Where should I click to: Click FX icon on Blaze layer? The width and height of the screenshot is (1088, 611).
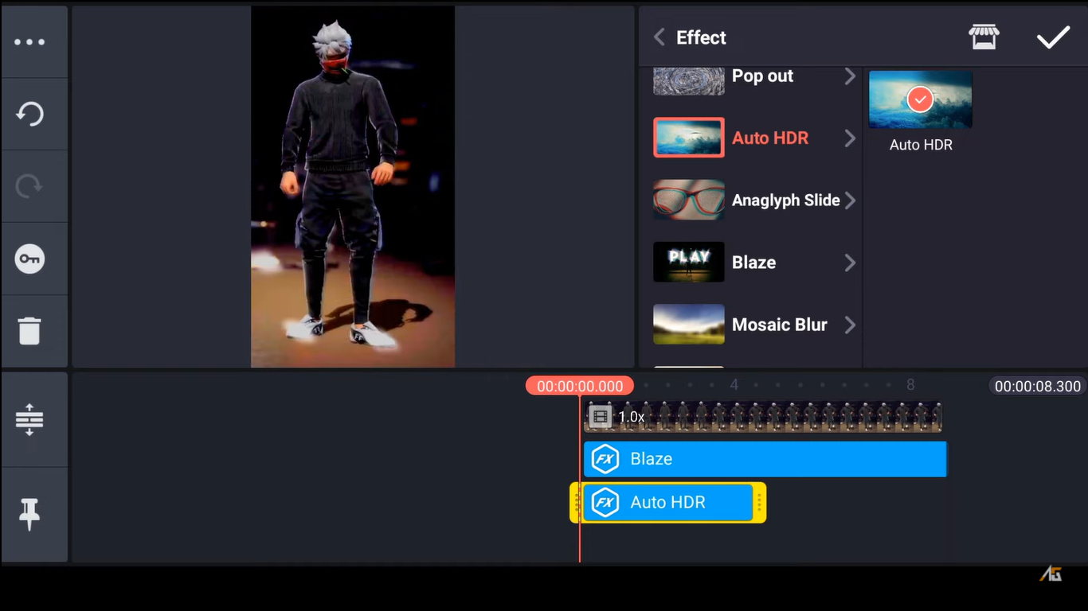(x=605, y=459)
